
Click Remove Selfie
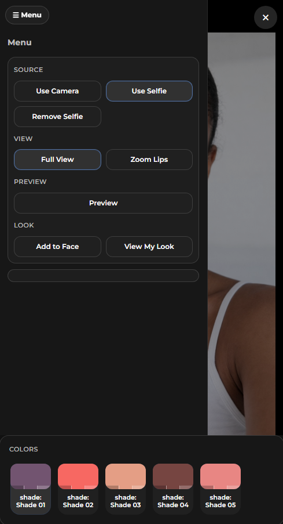coord(57,117)
